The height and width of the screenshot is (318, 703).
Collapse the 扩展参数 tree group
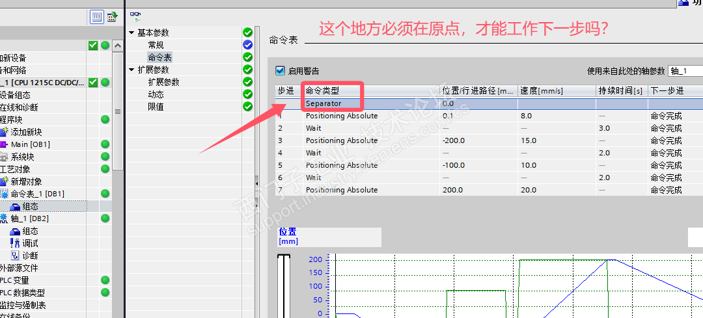click(131, 70)
